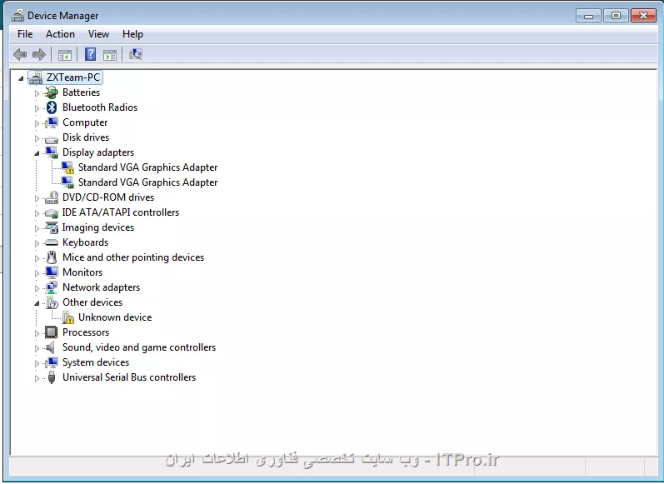Expand Mice and other pointing devices arrow
The image size is (664, 484).
point(37,258)
